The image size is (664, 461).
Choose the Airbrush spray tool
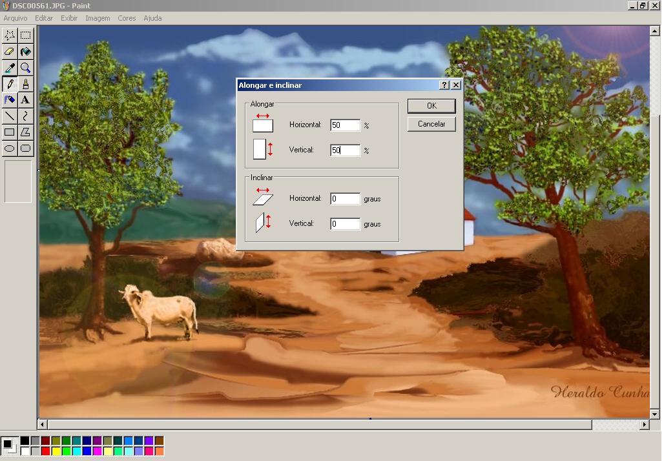(x=9, y=100)
